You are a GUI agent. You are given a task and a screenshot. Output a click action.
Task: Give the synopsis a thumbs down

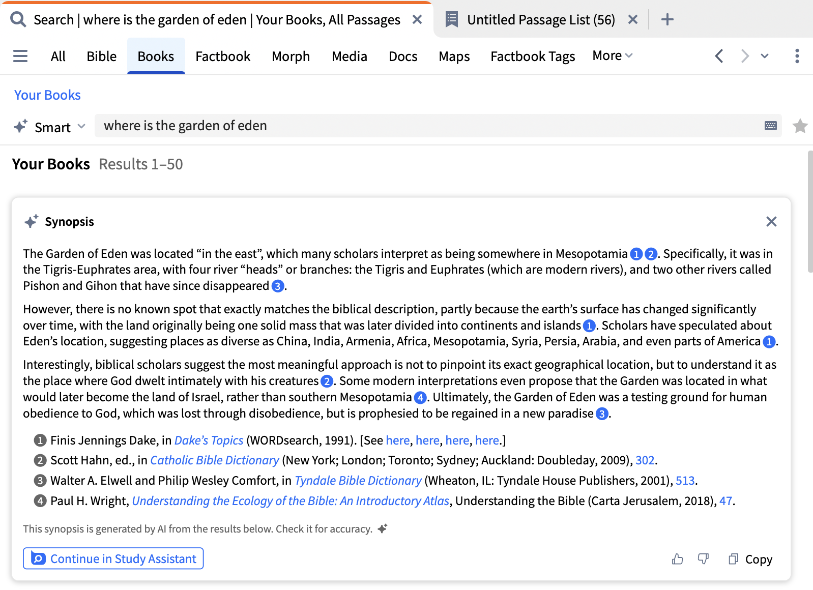704,559
